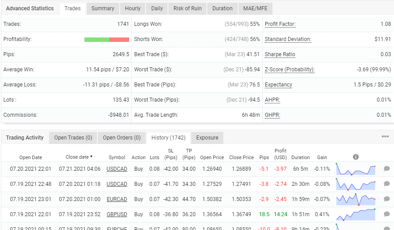Sort history by SL (Pips) column

coord(171,154)
